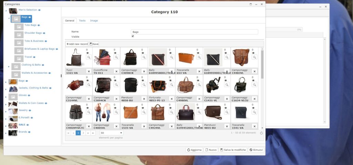This screenshot has width=353, height=165.
Task: Click the Nuovo button
Action: 211,150
